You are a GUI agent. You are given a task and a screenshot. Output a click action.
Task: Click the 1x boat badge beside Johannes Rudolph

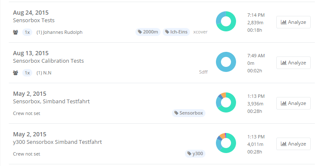(27, 32)
